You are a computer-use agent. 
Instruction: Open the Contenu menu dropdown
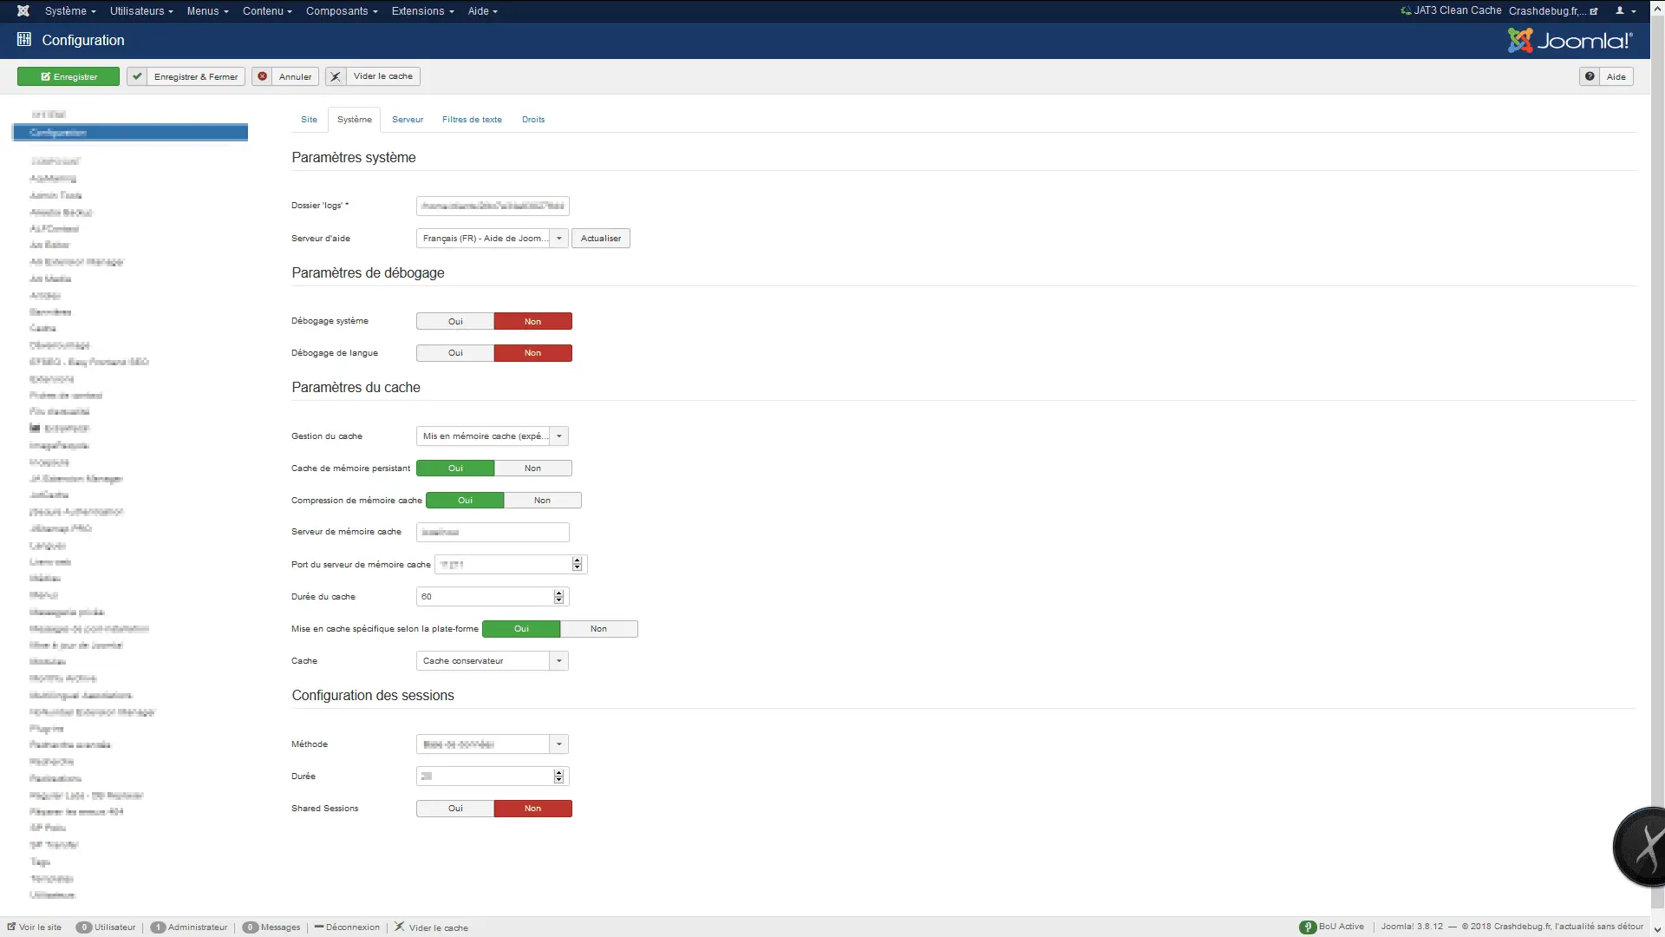[x=267, y=11]
